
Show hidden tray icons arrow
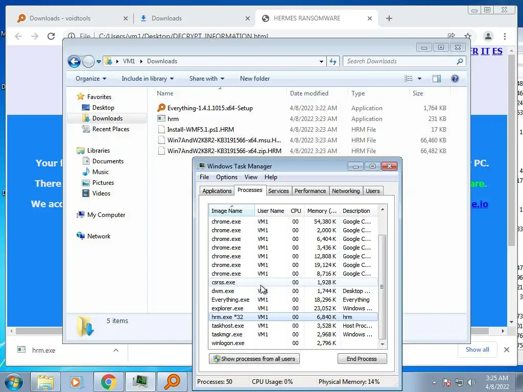tap(434, 382)
